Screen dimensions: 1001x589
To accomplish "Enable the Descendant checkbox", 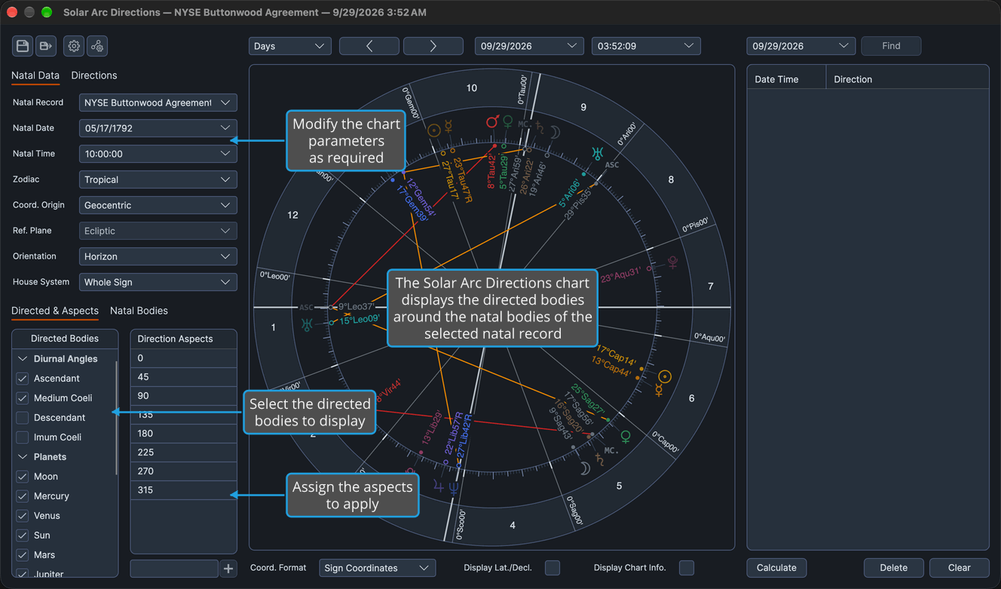I will [23, 418].
